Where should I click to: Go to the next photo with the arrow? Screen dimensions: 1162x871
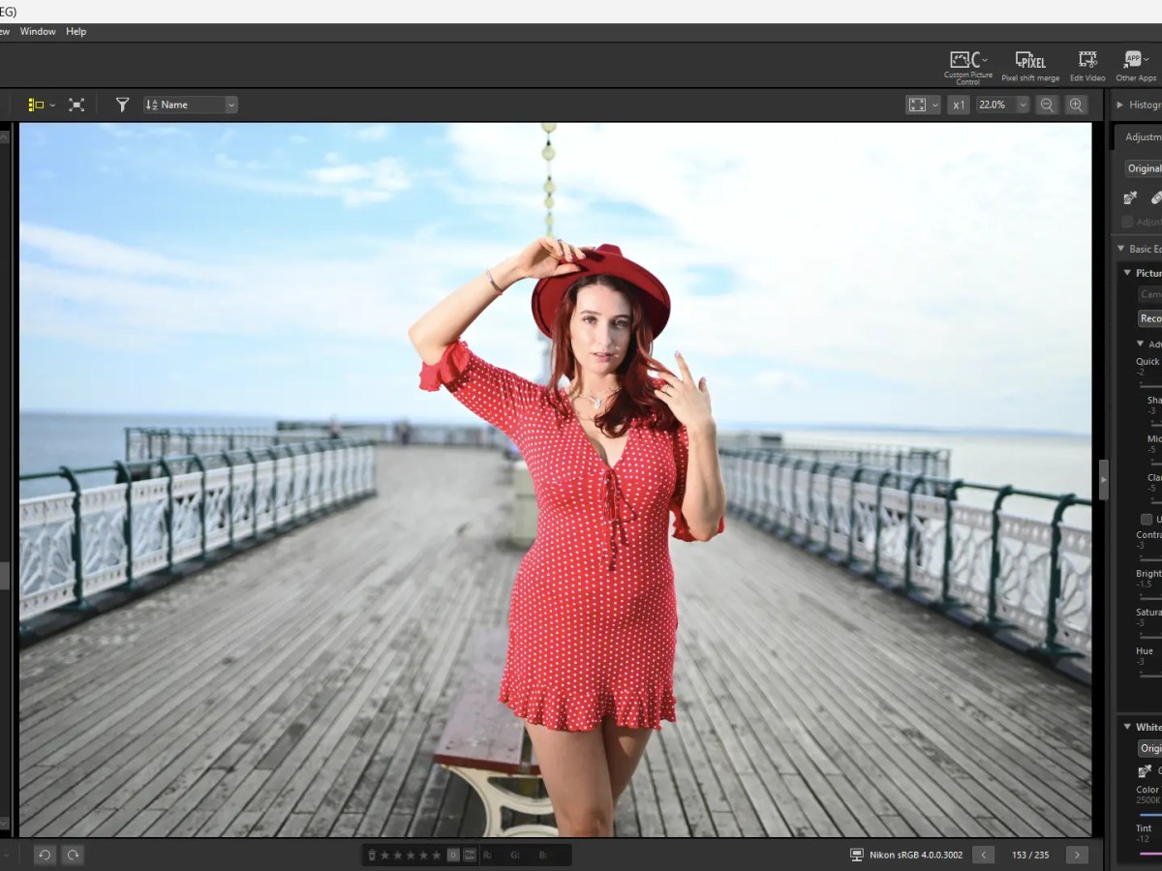(1078, 855)
